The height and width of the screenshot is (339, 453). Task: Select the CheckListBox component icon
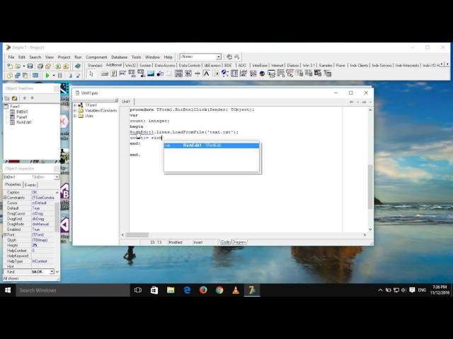point(188,73)
